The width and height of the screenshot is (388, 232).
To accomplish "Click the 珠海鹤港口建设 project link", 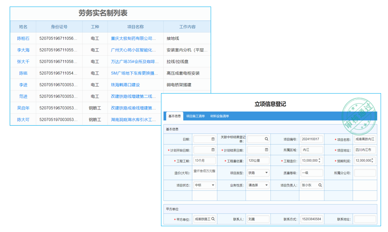I will [125, 85].
